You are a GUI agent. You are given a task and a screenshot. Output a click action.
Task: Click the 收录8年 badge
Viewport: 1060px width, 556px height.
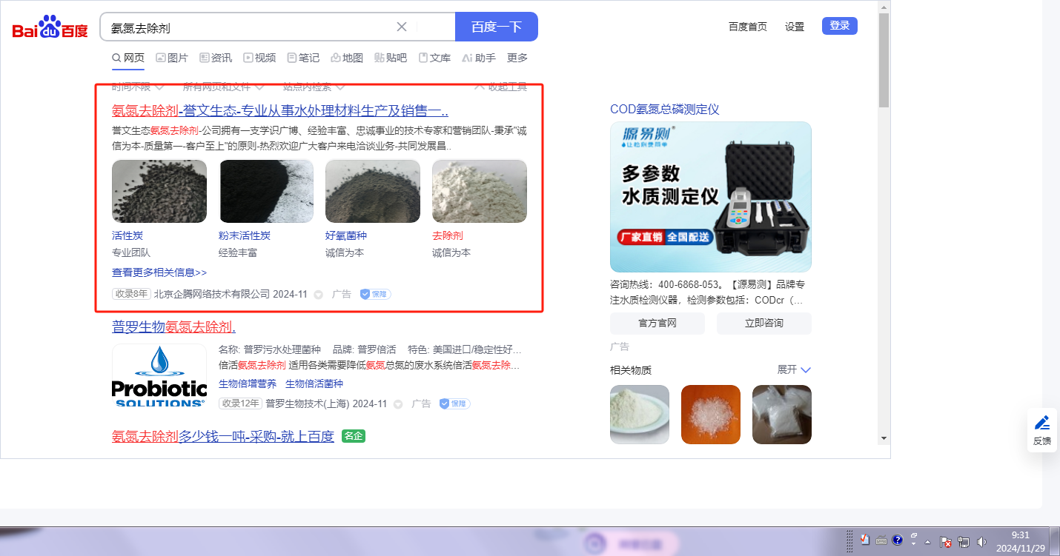click(x=131, y=294)
